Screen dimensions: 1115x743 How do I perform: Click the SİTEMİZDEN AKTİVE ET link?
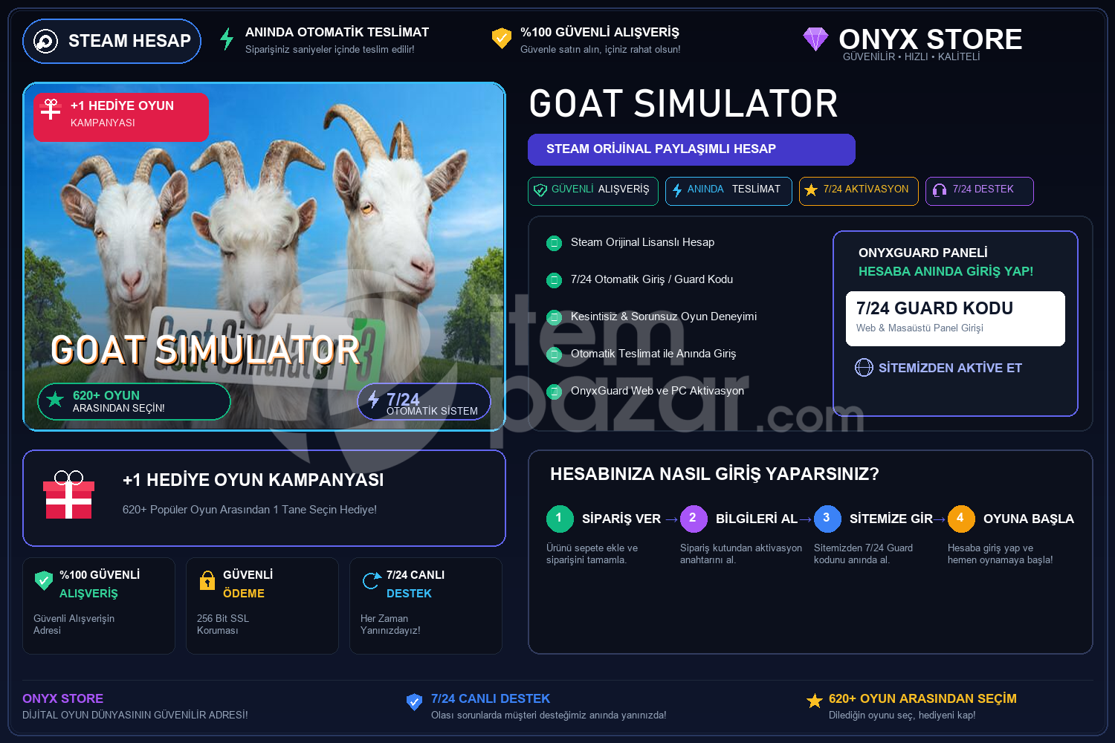point(950,368)
